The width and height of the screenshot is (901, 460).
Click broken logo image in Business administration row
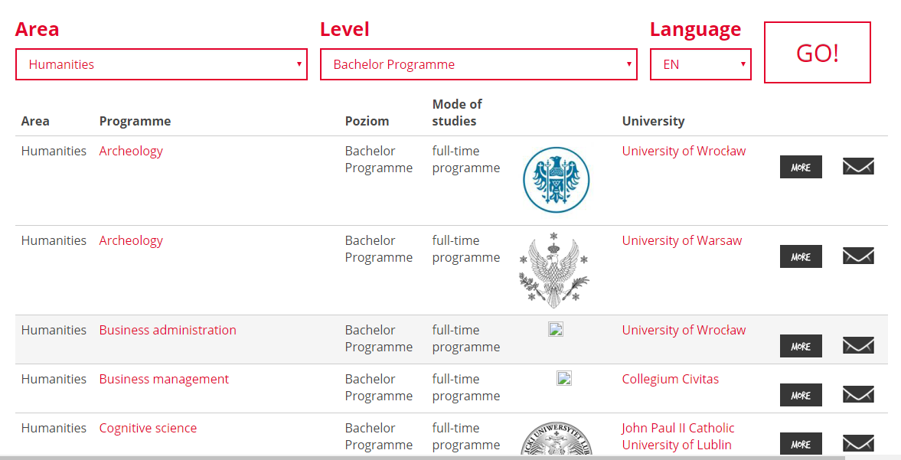coord(556,329)
